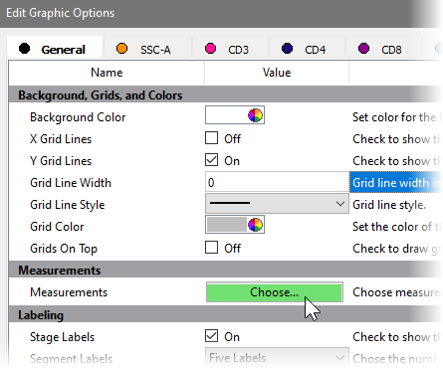The height and width of the screenshot is (368, 443).
Task: Uncheck the Stage Labels checkbox
Action: [211, 336]
